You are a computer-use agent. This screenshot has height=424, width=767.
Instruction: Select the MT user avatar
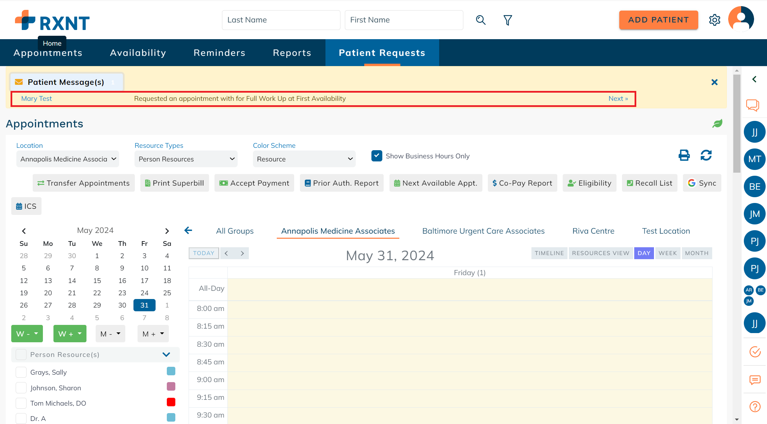click(x=755, y=159)
